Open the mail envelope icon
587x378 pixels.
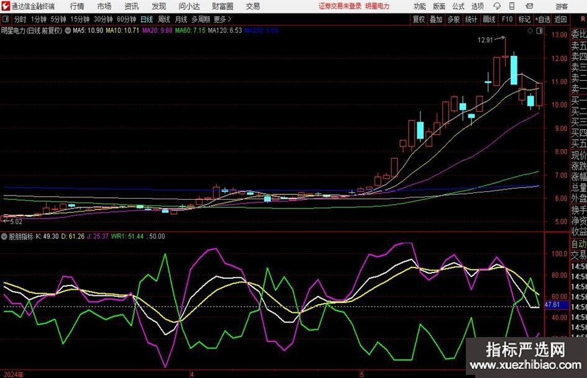click(529, 6)
